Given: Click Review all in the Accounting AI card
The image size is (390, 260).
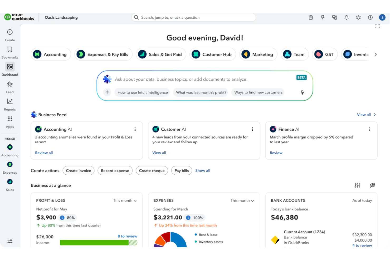Looking at the screenshot, I should (x=44, y=153).
